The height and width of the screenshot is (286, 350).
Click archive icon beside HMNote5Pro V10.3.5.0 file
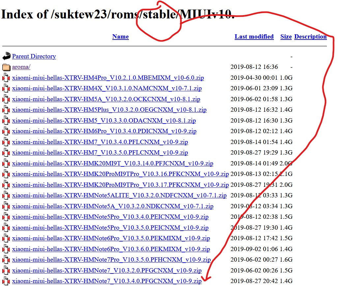6,228
